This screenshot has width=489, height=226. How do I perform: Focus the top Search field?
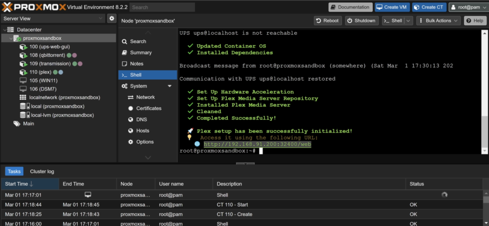(x=162, y=7)
